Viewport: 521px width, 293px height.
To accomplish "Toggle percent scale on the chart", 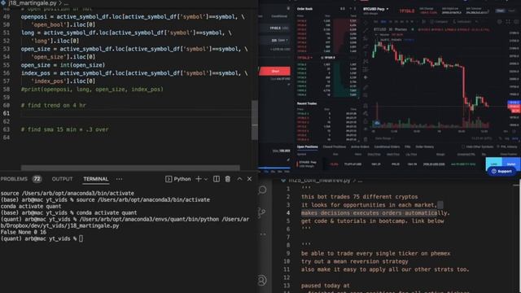I will (x=501, y=138).
